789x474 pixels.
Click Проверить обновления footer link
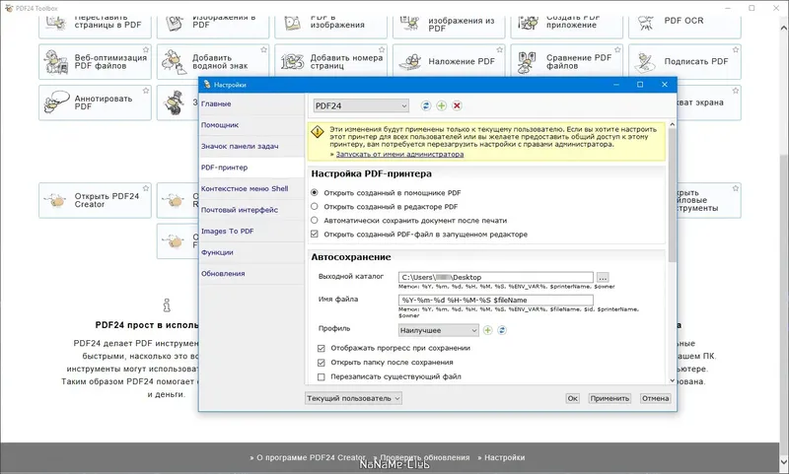(x=425, y=457)
